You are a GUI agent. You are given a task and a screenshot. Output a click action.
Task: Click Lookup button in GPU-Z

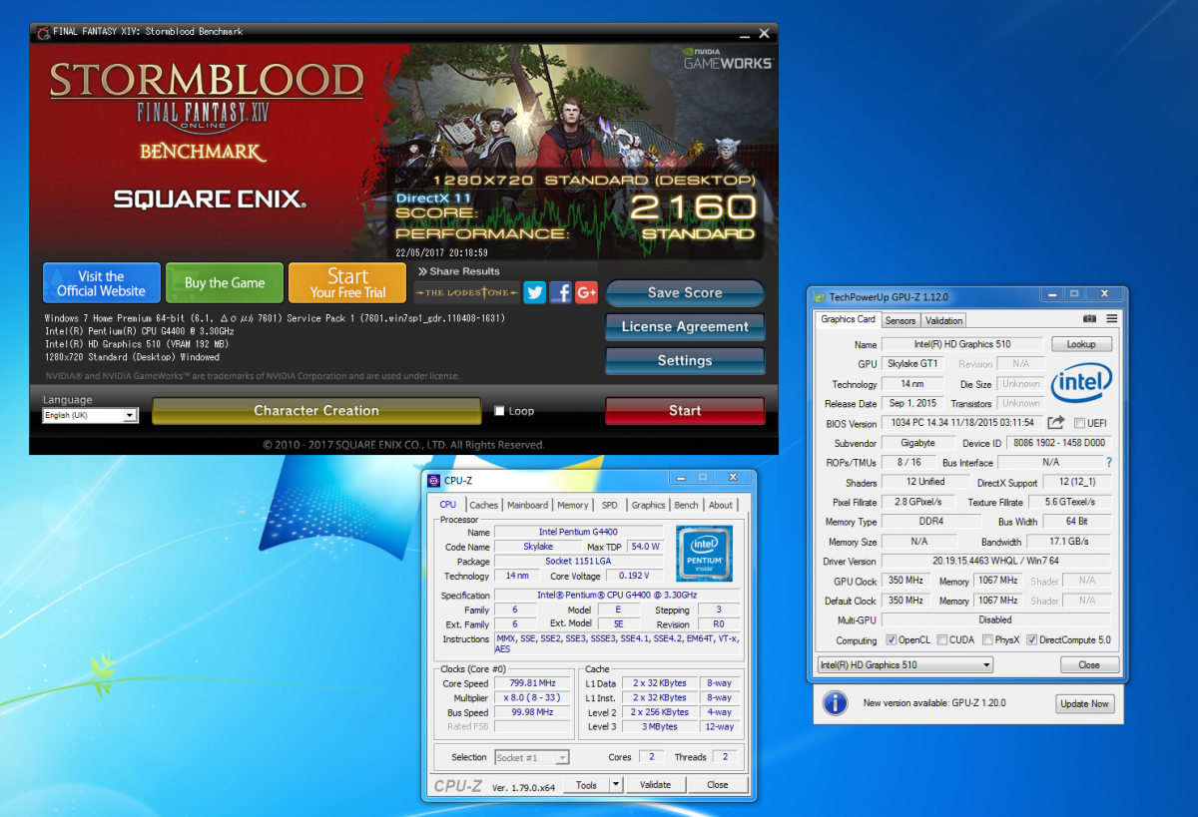(1081, 343)
